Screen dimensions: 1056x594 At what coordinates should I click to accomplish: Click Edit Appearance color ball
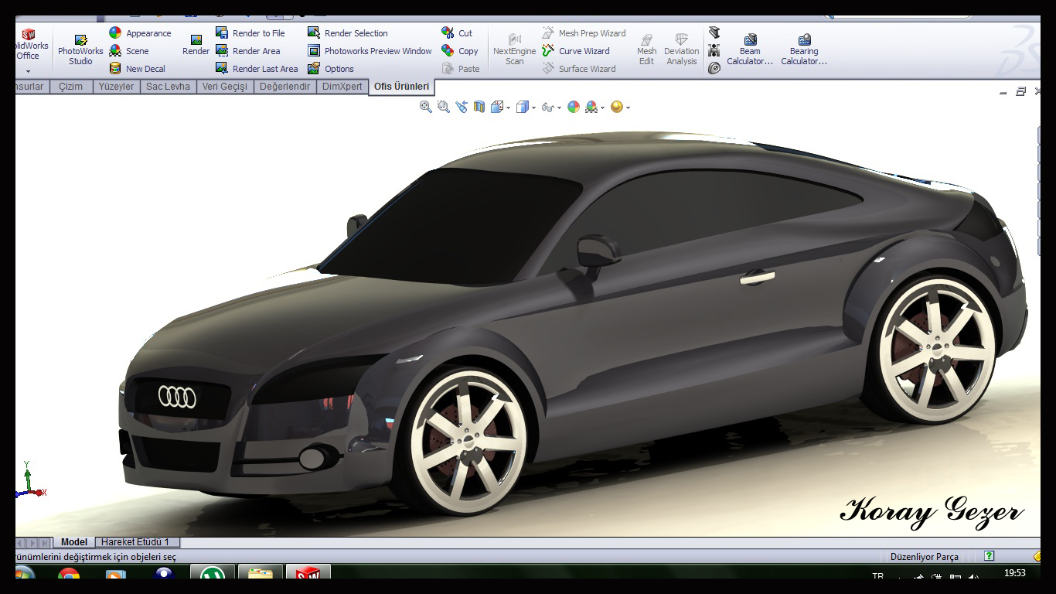pyautogui.click(x=574, y=108)
